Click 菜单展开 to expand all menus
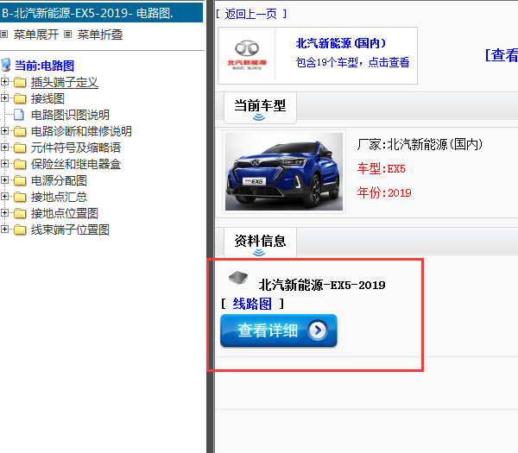 point(36,35)
